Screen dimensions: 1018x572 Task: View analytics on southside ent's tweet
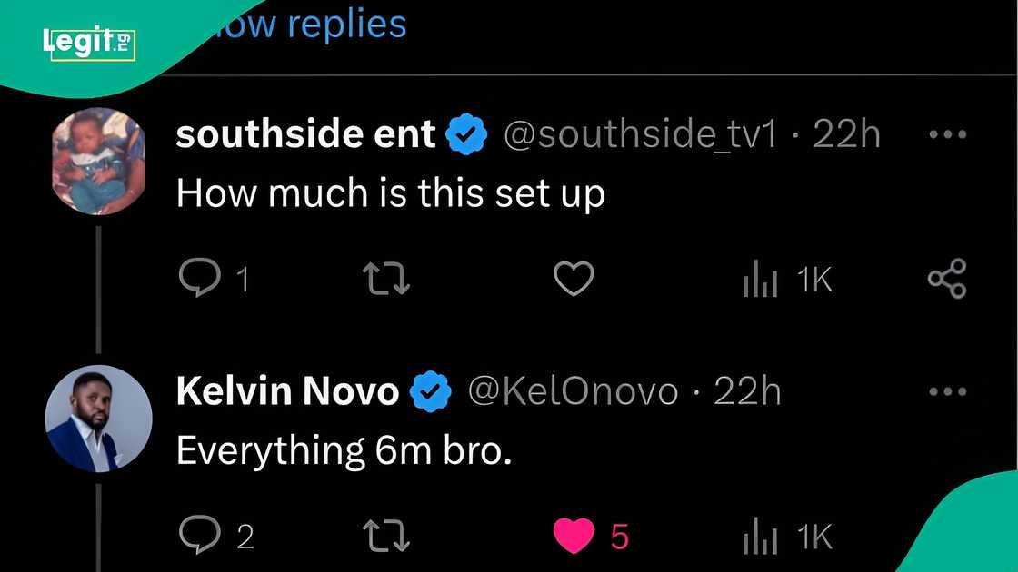point(760,280)
